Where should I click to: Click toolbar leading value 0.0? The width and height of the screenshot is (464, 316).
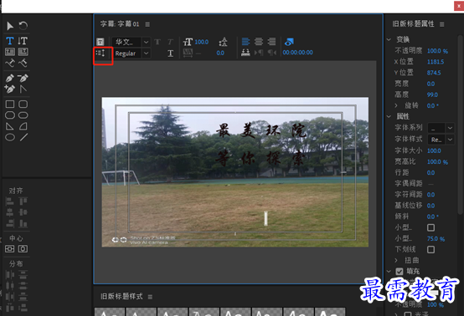click(x=220, y=54)
